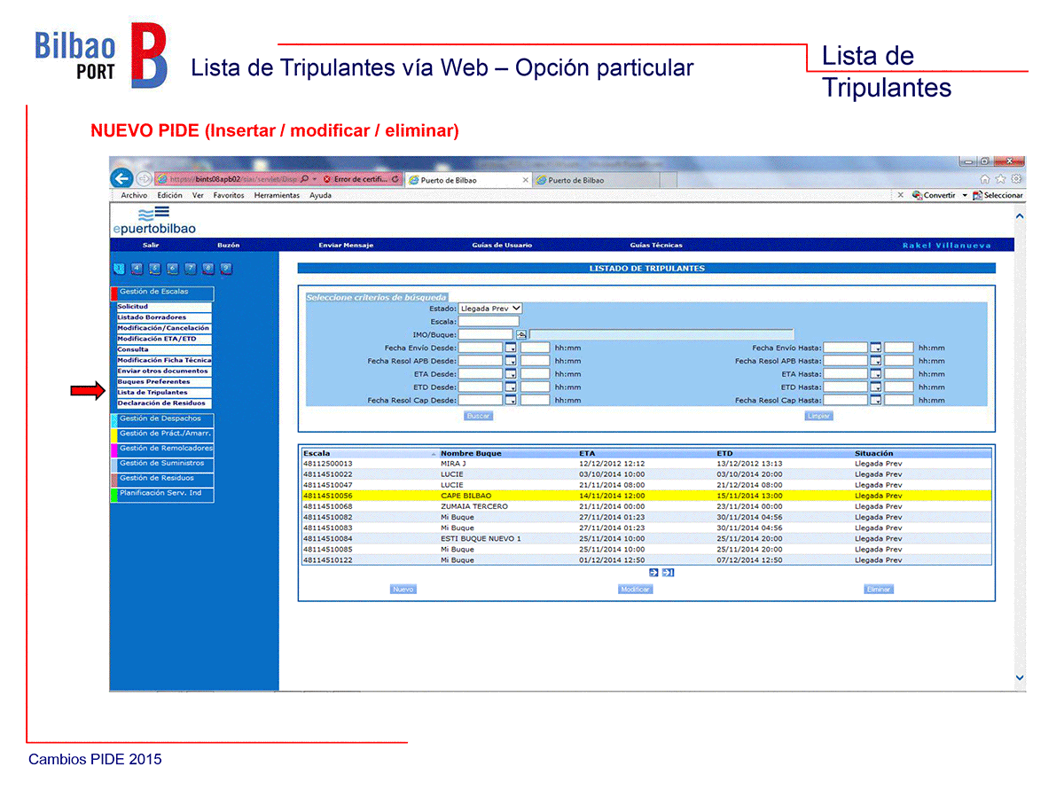Open the Edición menu
Screen dimensions: 1064x798
tap(169, 195)
